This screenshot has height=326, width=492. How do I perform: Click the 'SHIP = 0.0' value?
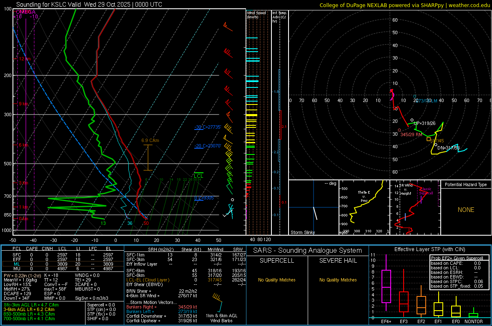click(98, 319)
